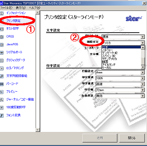
Task: Open the ファイル(F) menu
Action: click(x=6, y=8)
